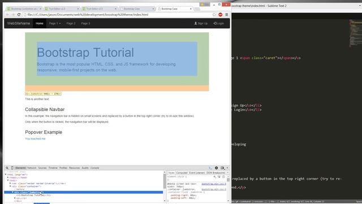Close the first Bootstrap Jumbotron tab

[x=40, y=9]
